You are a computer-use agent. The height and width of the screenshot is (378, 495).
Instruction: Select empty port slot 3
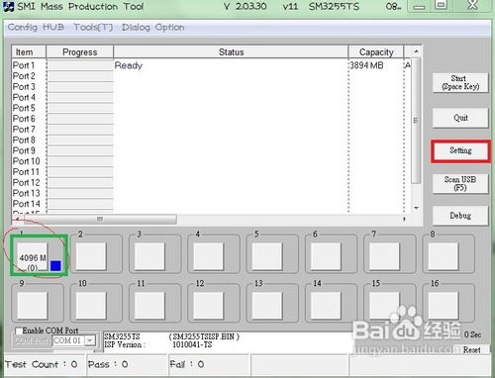coord(149,256)
